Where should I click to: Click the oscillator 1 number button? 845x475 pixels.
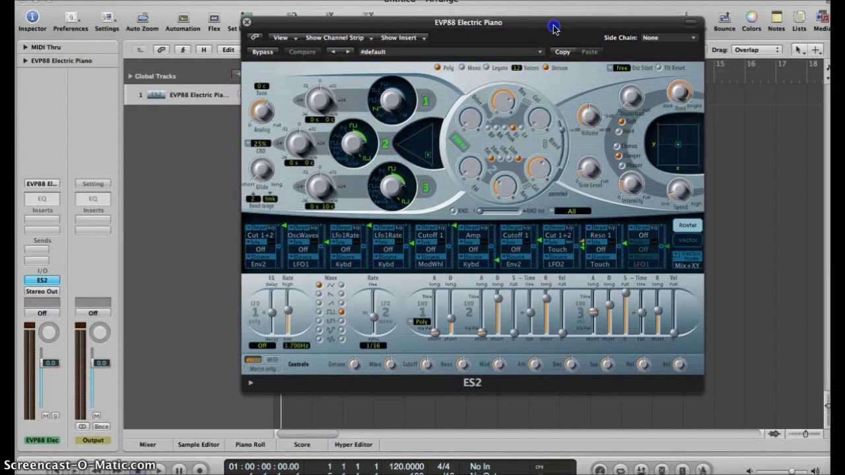[x=426, y=101]
